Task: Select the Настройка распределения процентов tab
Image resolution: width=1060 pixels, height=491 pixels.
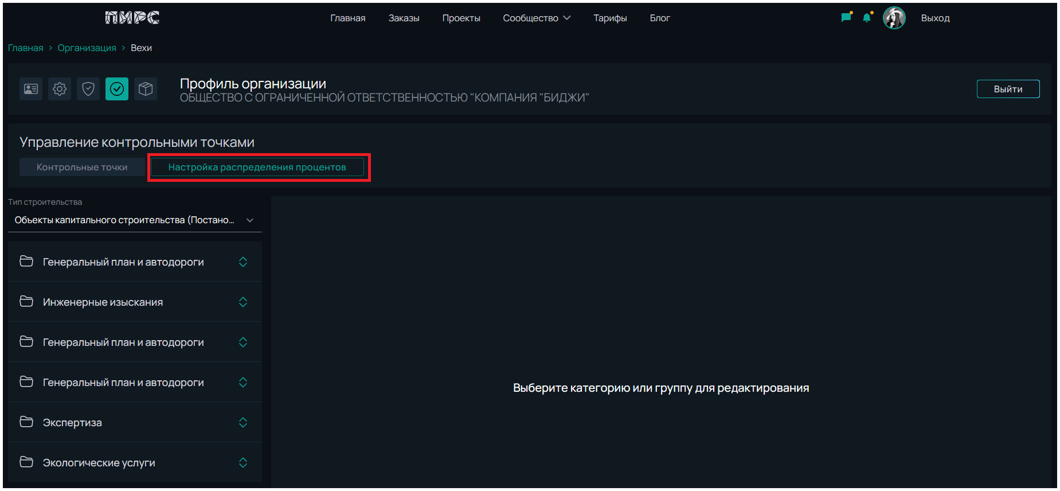Action: (257, 167)
